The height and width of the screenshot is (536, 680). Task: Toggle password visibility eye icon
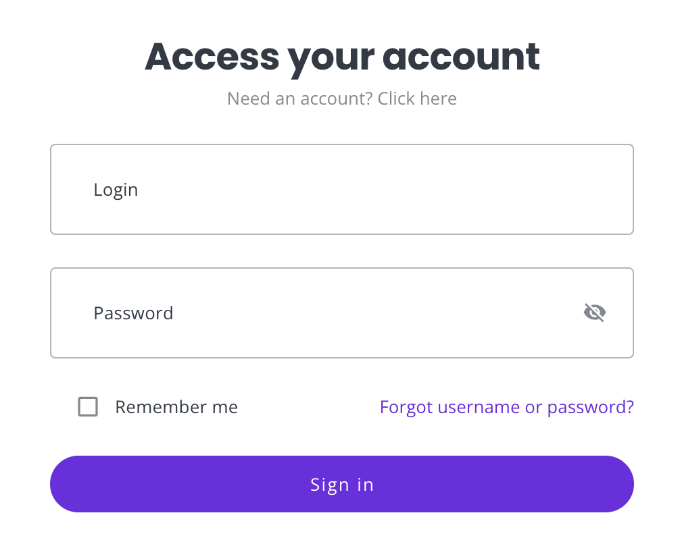pos(595,313)
